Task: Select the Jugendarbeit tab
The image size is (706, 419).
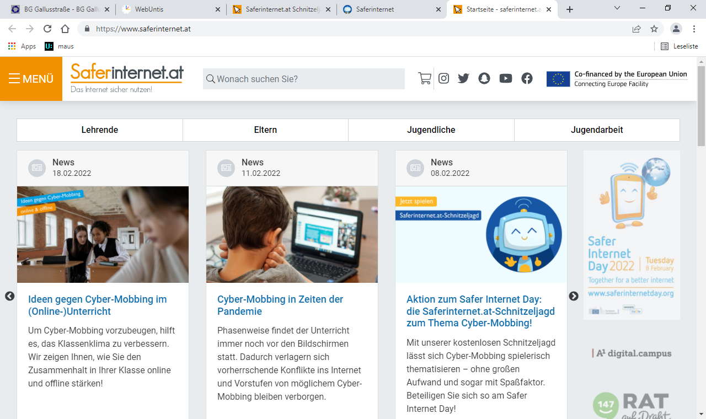Action: tap(597, 130)
